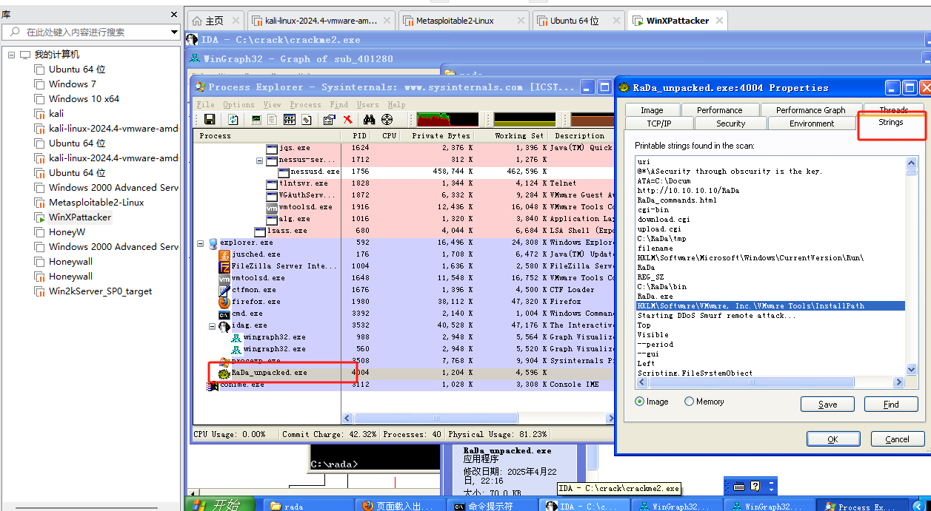Switch to the Environment properties tab

click(812, 123)
